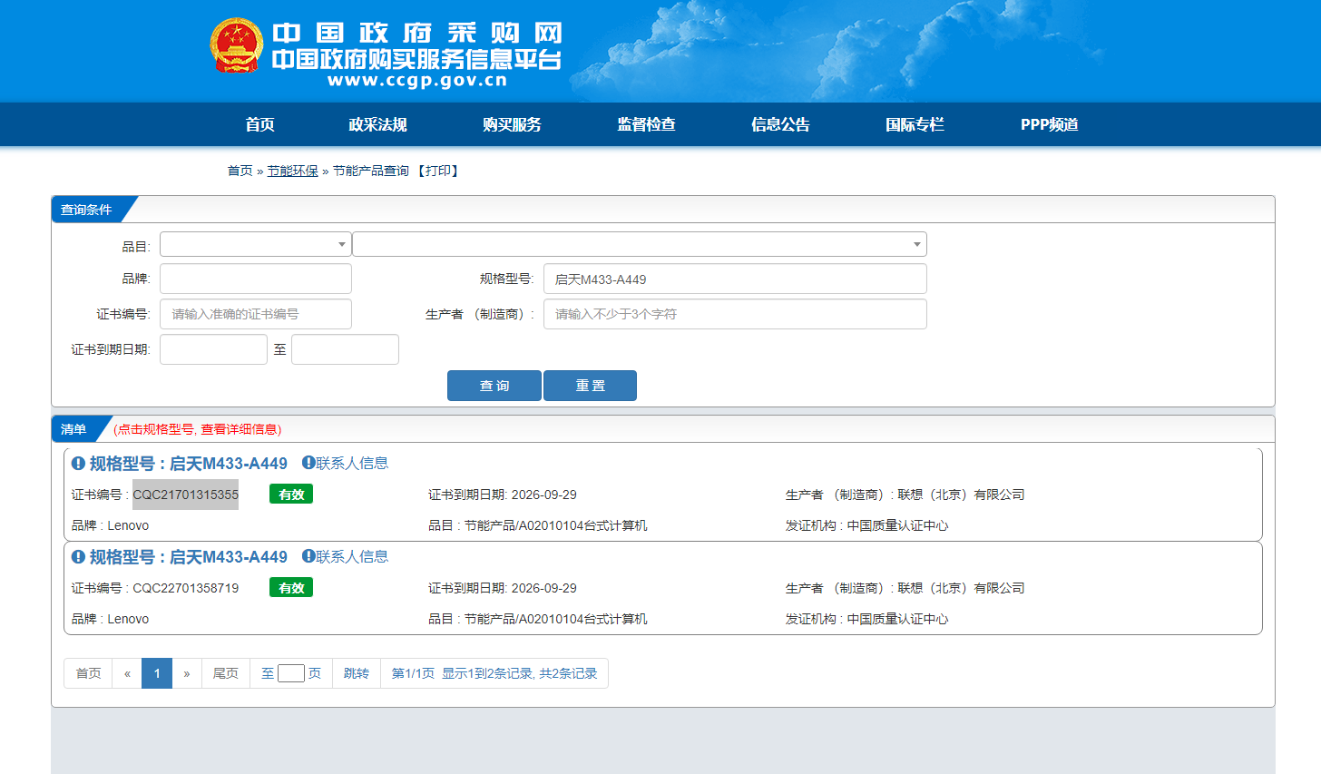Open PPP频道 menu item
This screenshot has height=774, width=1321.
[1050, 124]
